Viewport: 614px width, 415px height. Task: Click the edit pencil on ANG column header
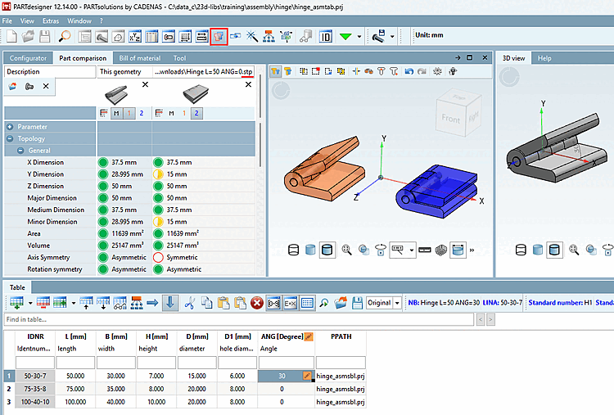tap(309, 336)
